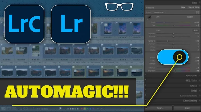The image size is (201, 112).
Task: Switch to People view in bottom toolbar
Action: coord(25,109)
